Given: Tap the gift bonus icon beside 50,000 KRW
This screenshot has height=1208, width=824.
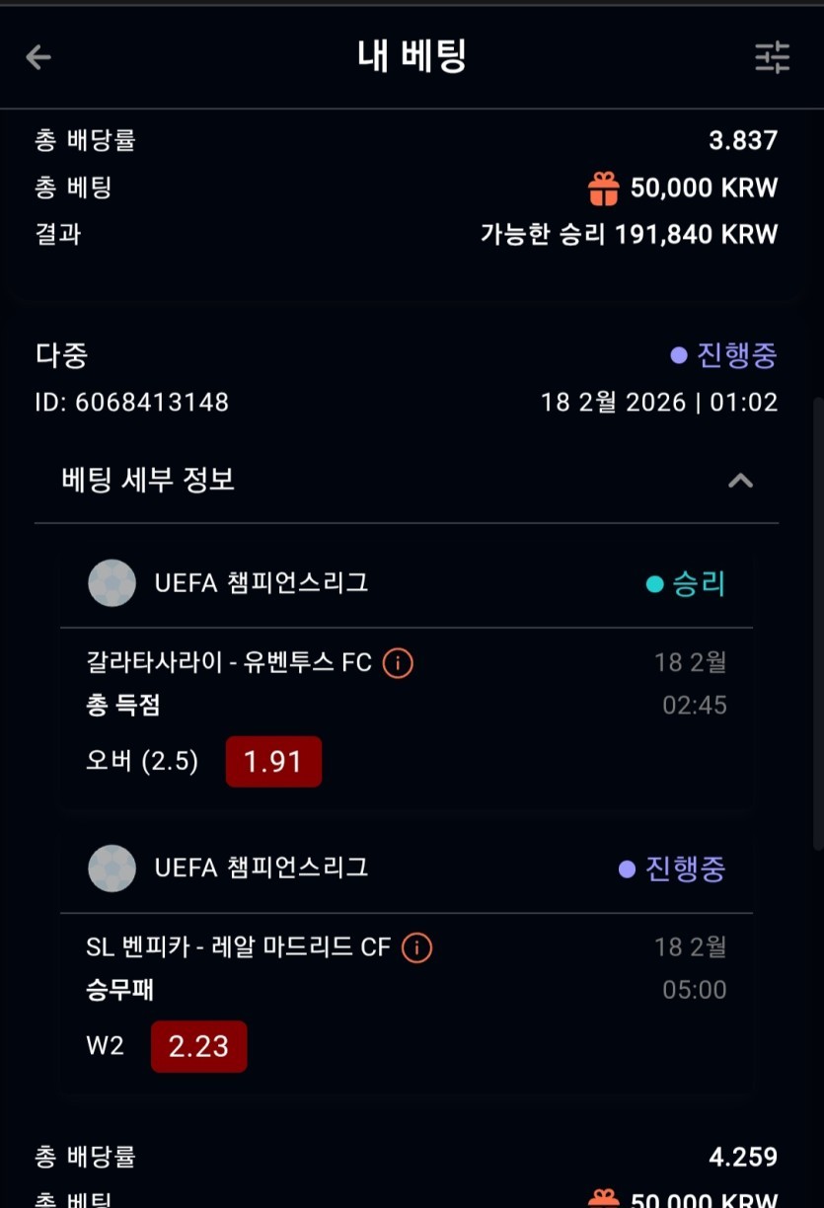Looking at the screenshot, I should [603, 188].
